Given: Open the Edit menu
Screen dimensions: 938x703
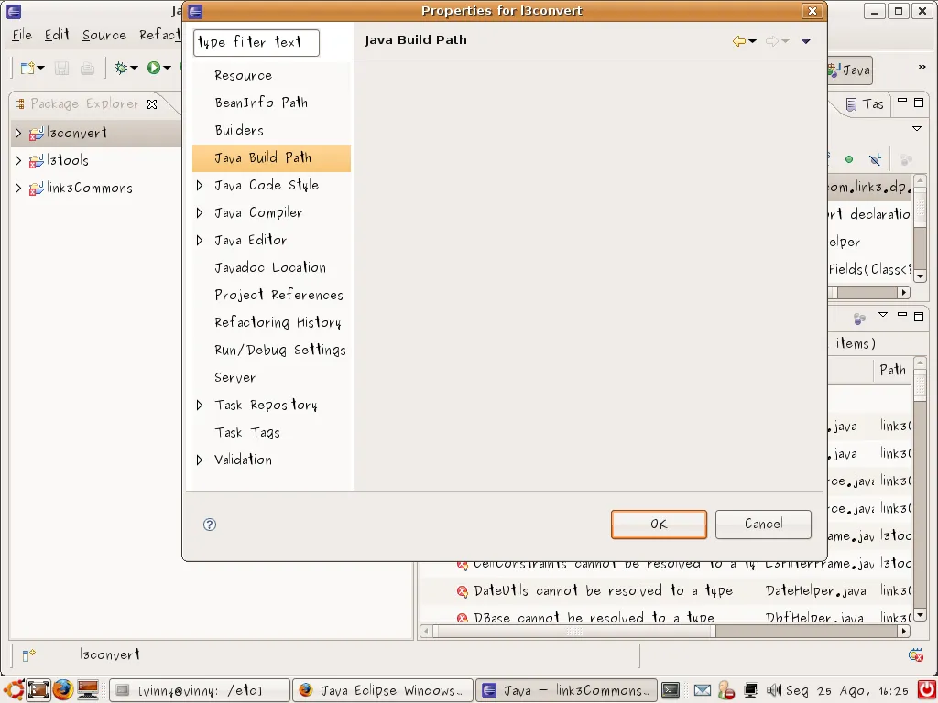Looking at the screenshot, I should [x=57, y=36].
